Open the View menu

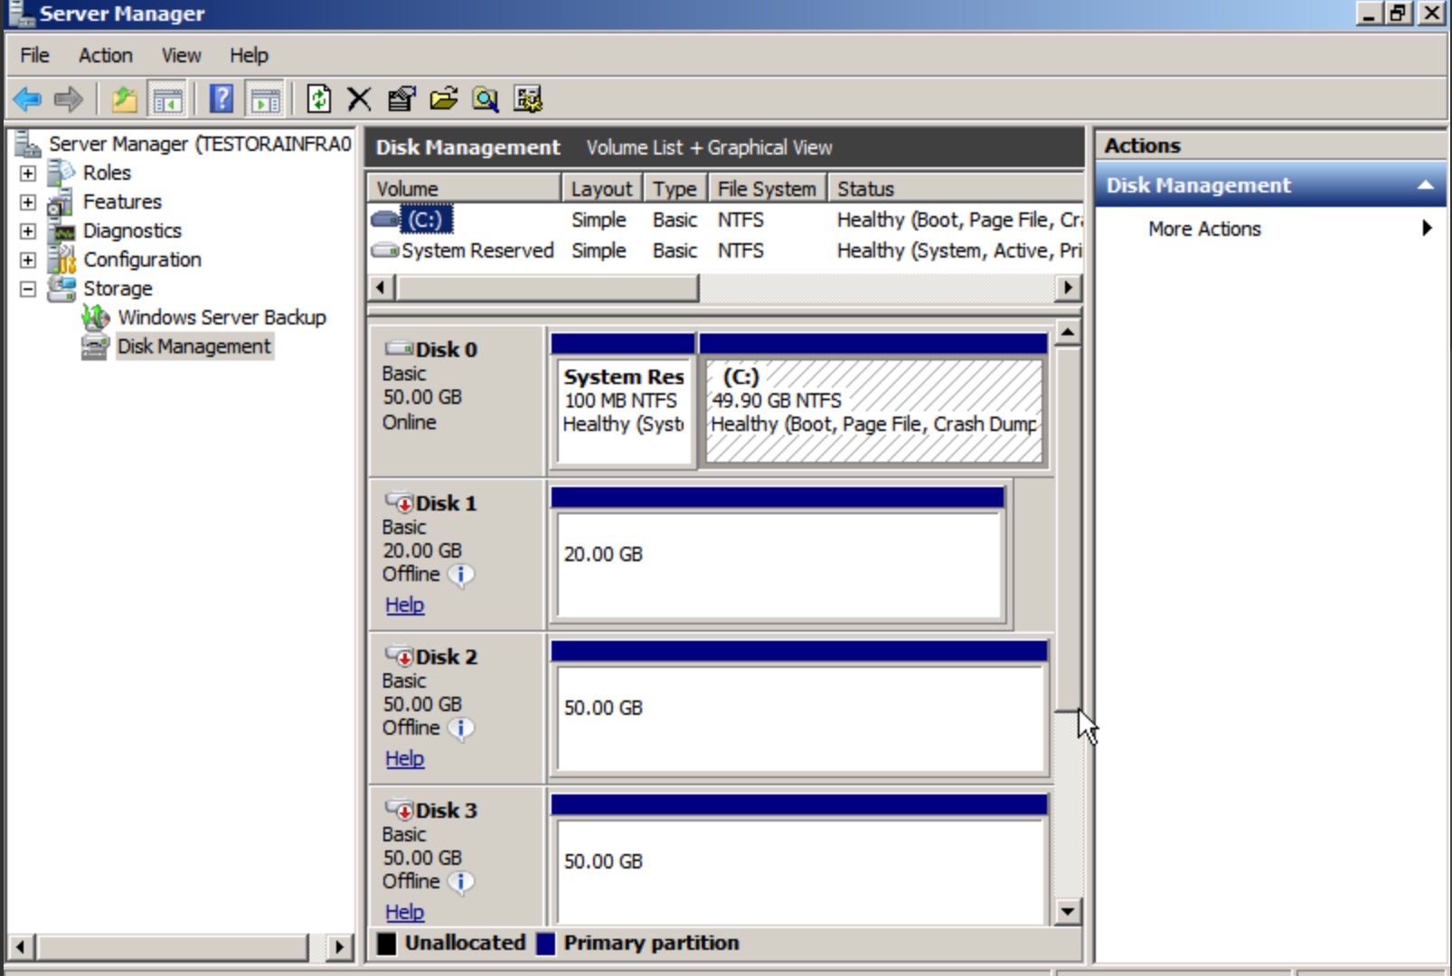pyautogui.click(x=181, y=55)
